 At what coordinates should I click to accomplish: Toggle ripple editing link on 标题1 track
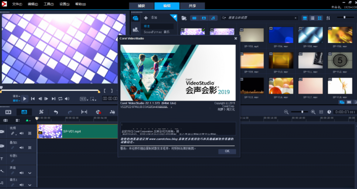pyautogui.click(x=13, y=161)
